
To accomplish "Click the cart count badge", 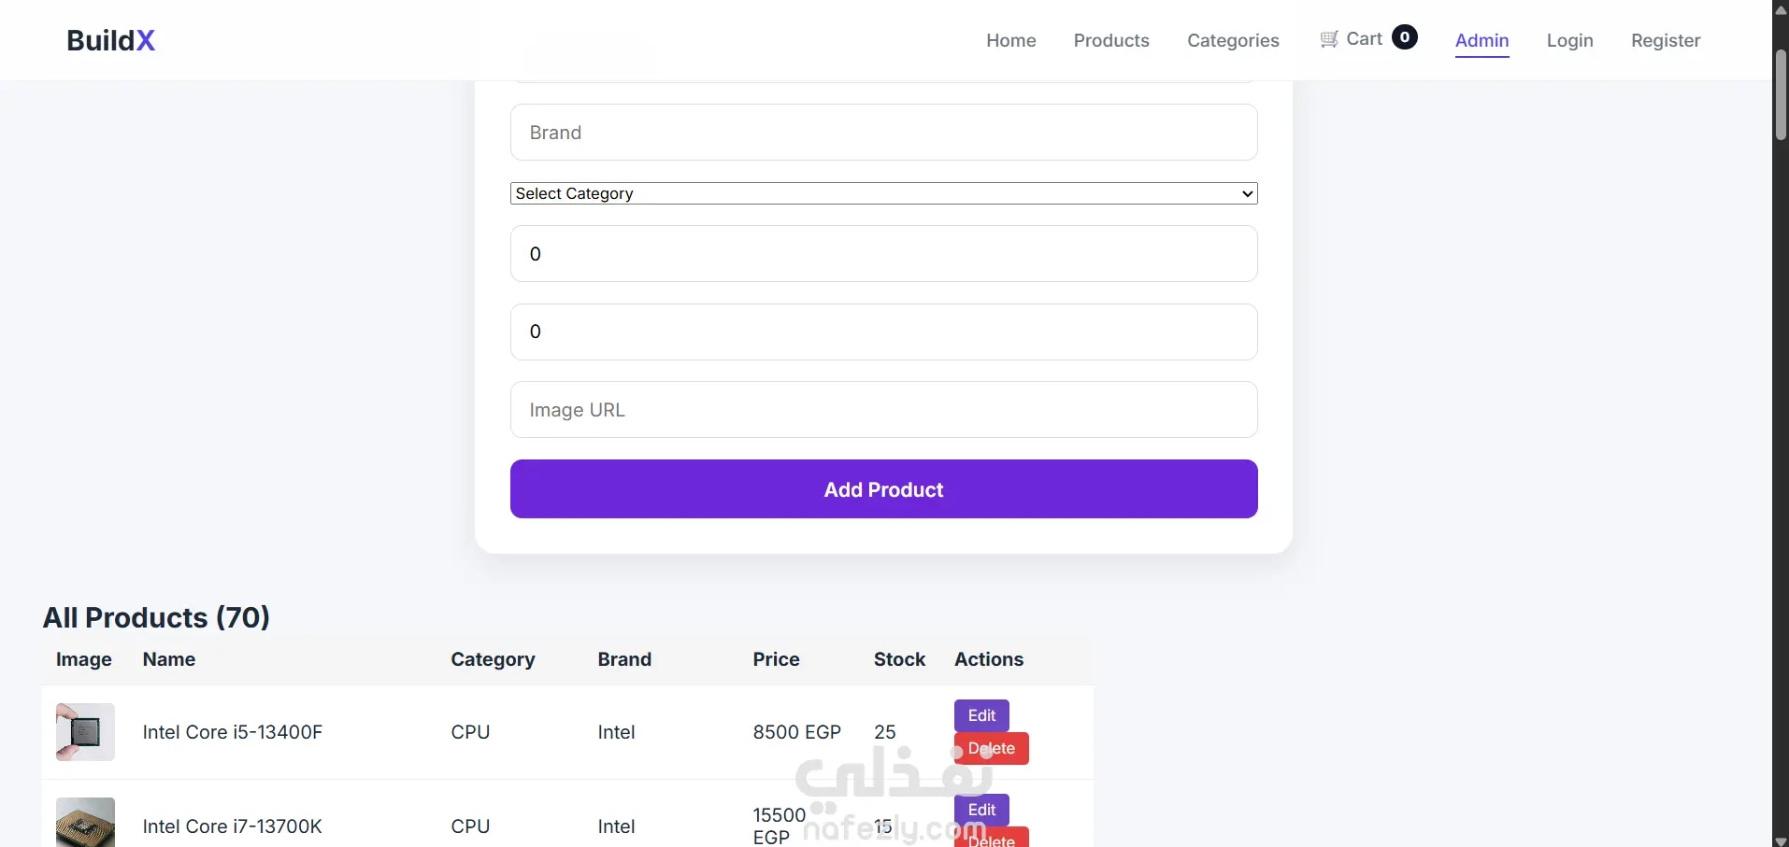I will click(1404, 37).
